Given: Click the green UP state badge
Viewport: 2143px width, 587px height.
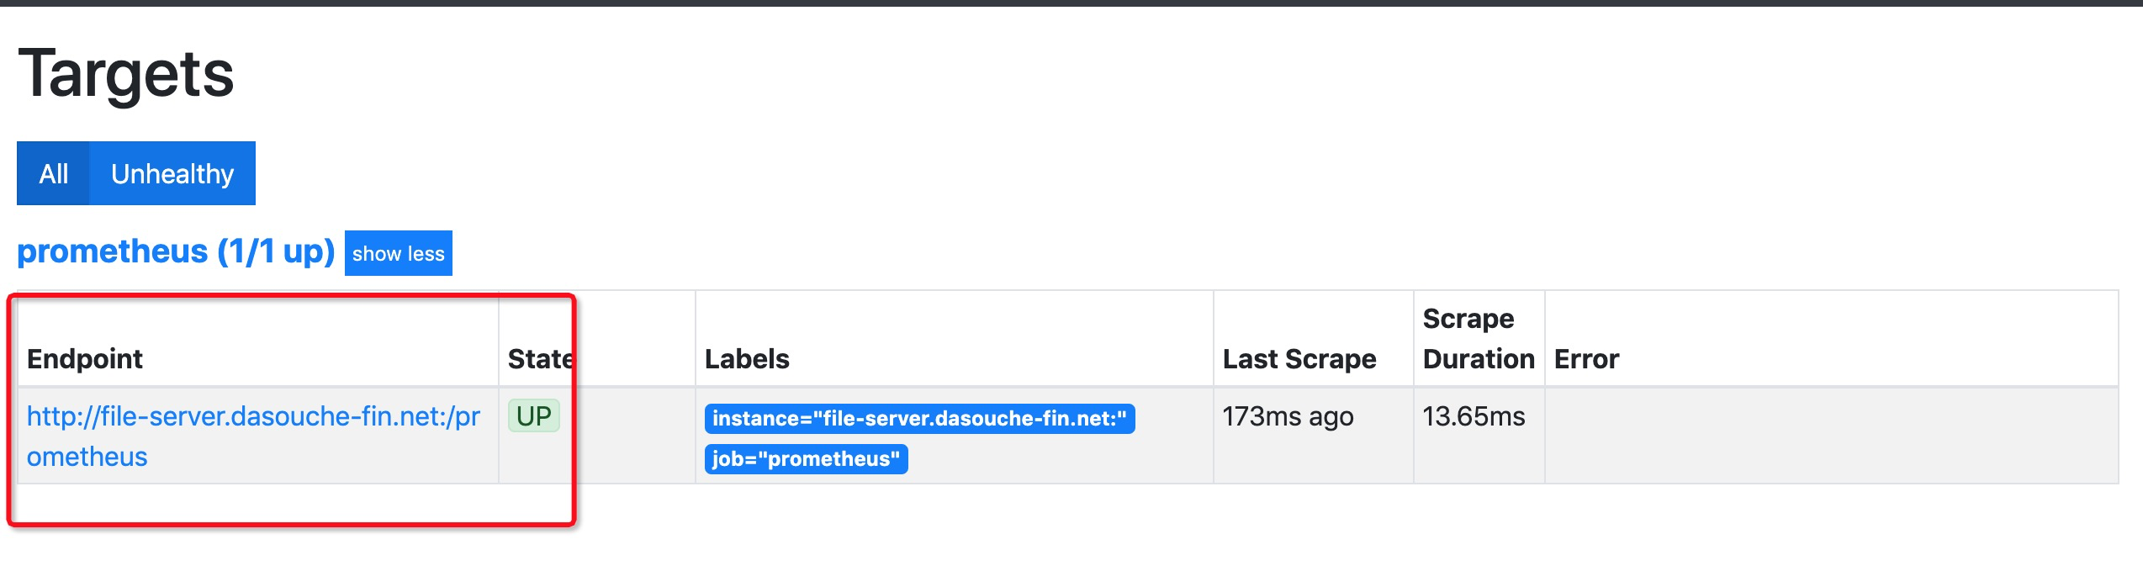Looking at the screenshot, I should click(533, 415).
